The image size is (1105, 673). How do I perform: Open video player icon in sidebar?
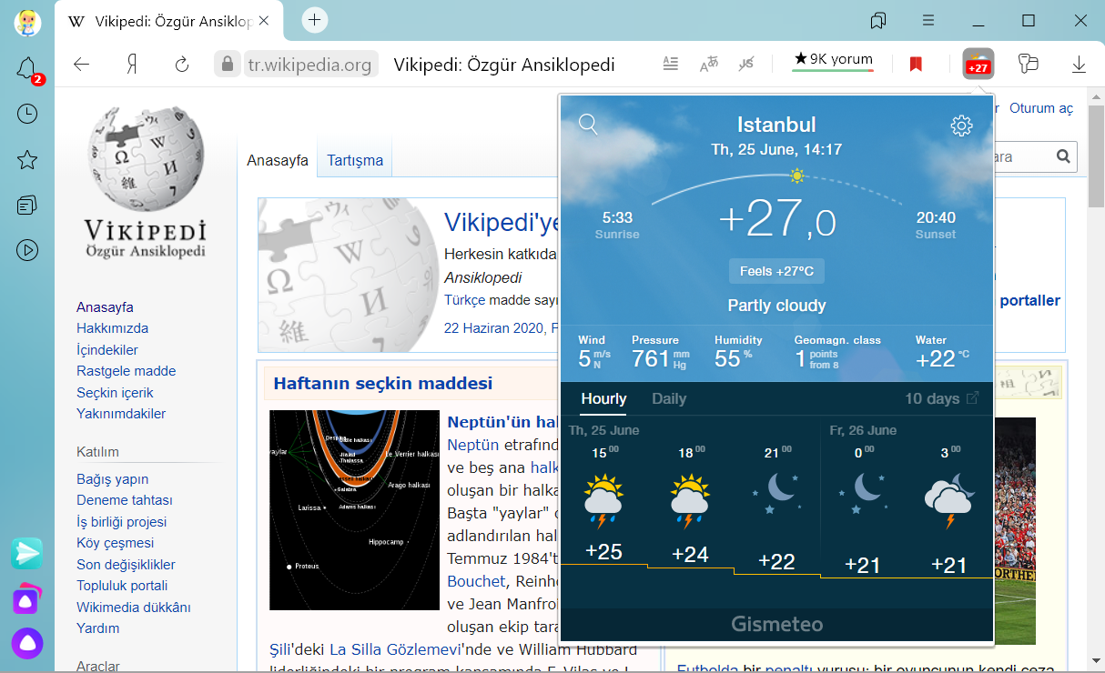27,250
